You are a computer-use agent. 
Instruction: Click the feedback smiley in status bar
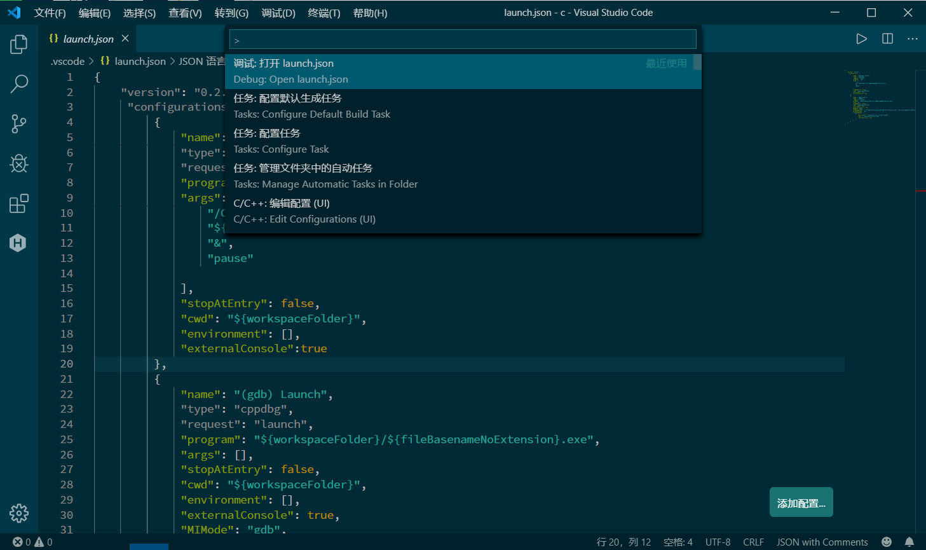pos(887,542)
